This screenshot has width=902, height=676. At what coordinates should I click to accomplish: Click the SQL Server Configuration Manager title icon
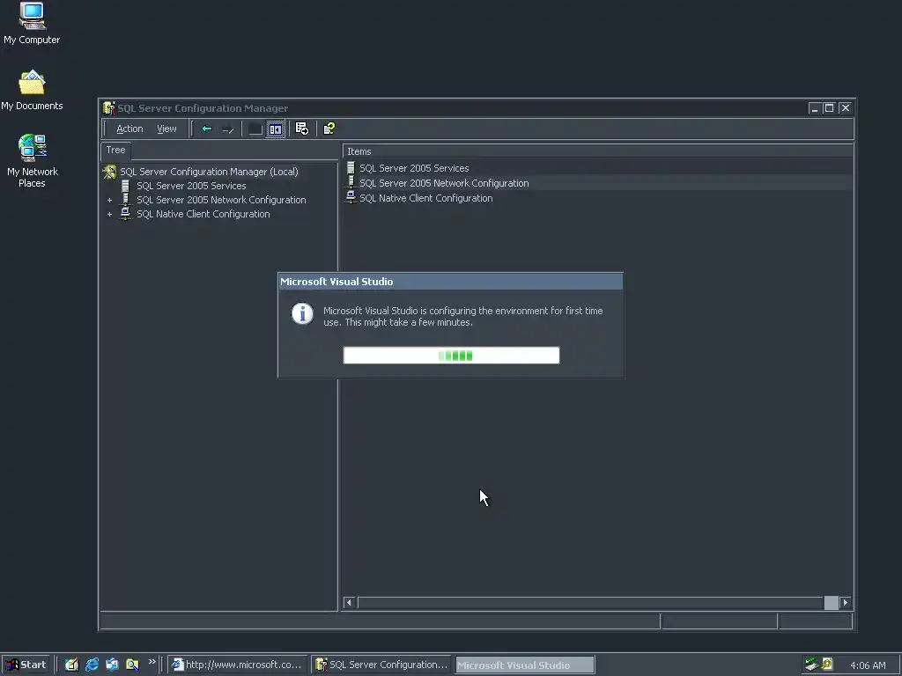[108, 108]
